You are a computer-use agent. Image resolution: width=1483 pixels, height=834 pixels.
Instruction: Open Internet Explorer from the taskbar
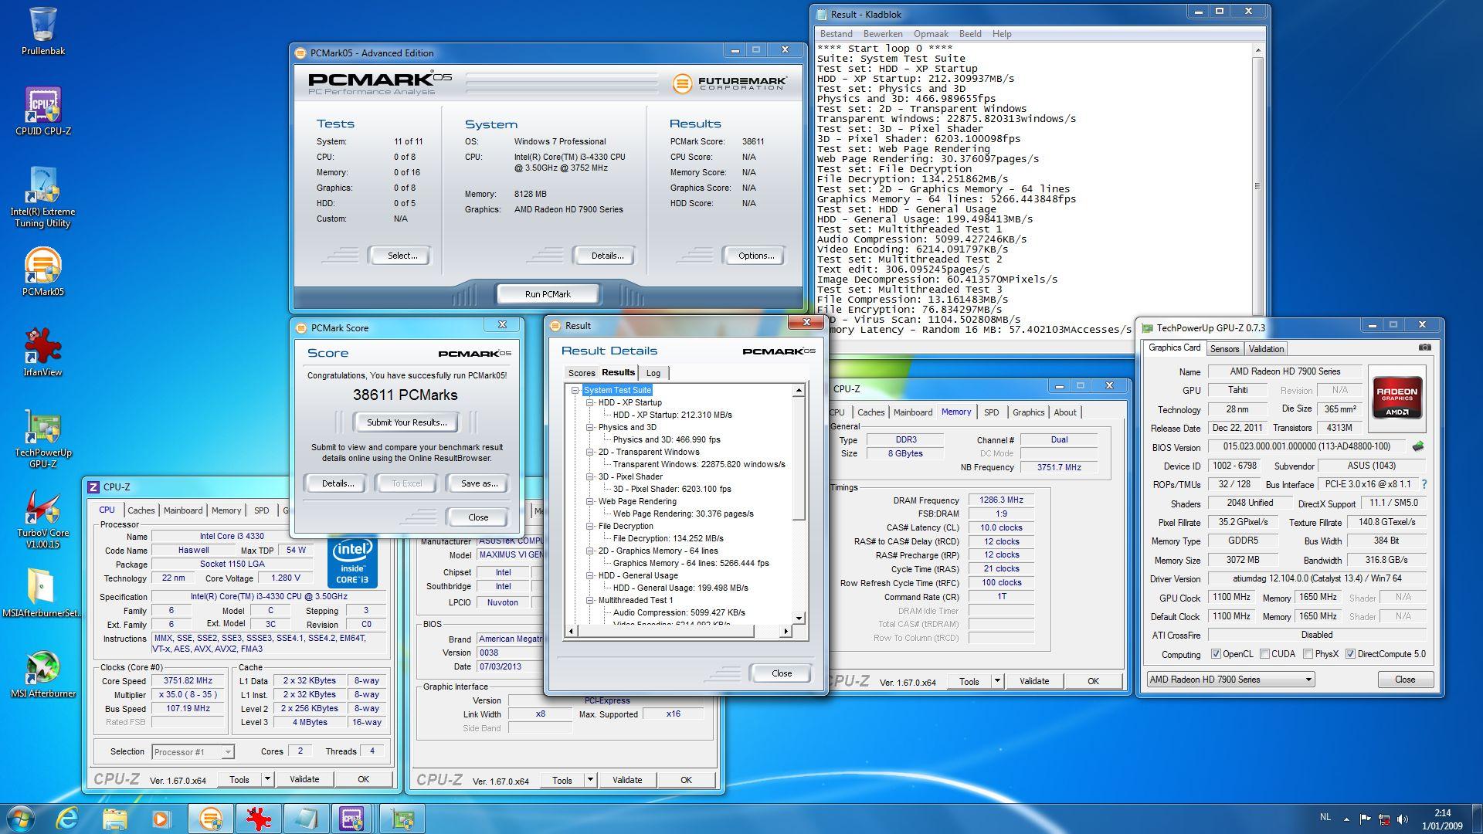(x=67, y=819)
